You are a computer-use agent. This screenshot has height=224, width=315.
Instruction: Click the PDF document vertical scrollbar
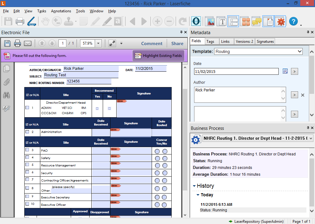coord(185,140)
